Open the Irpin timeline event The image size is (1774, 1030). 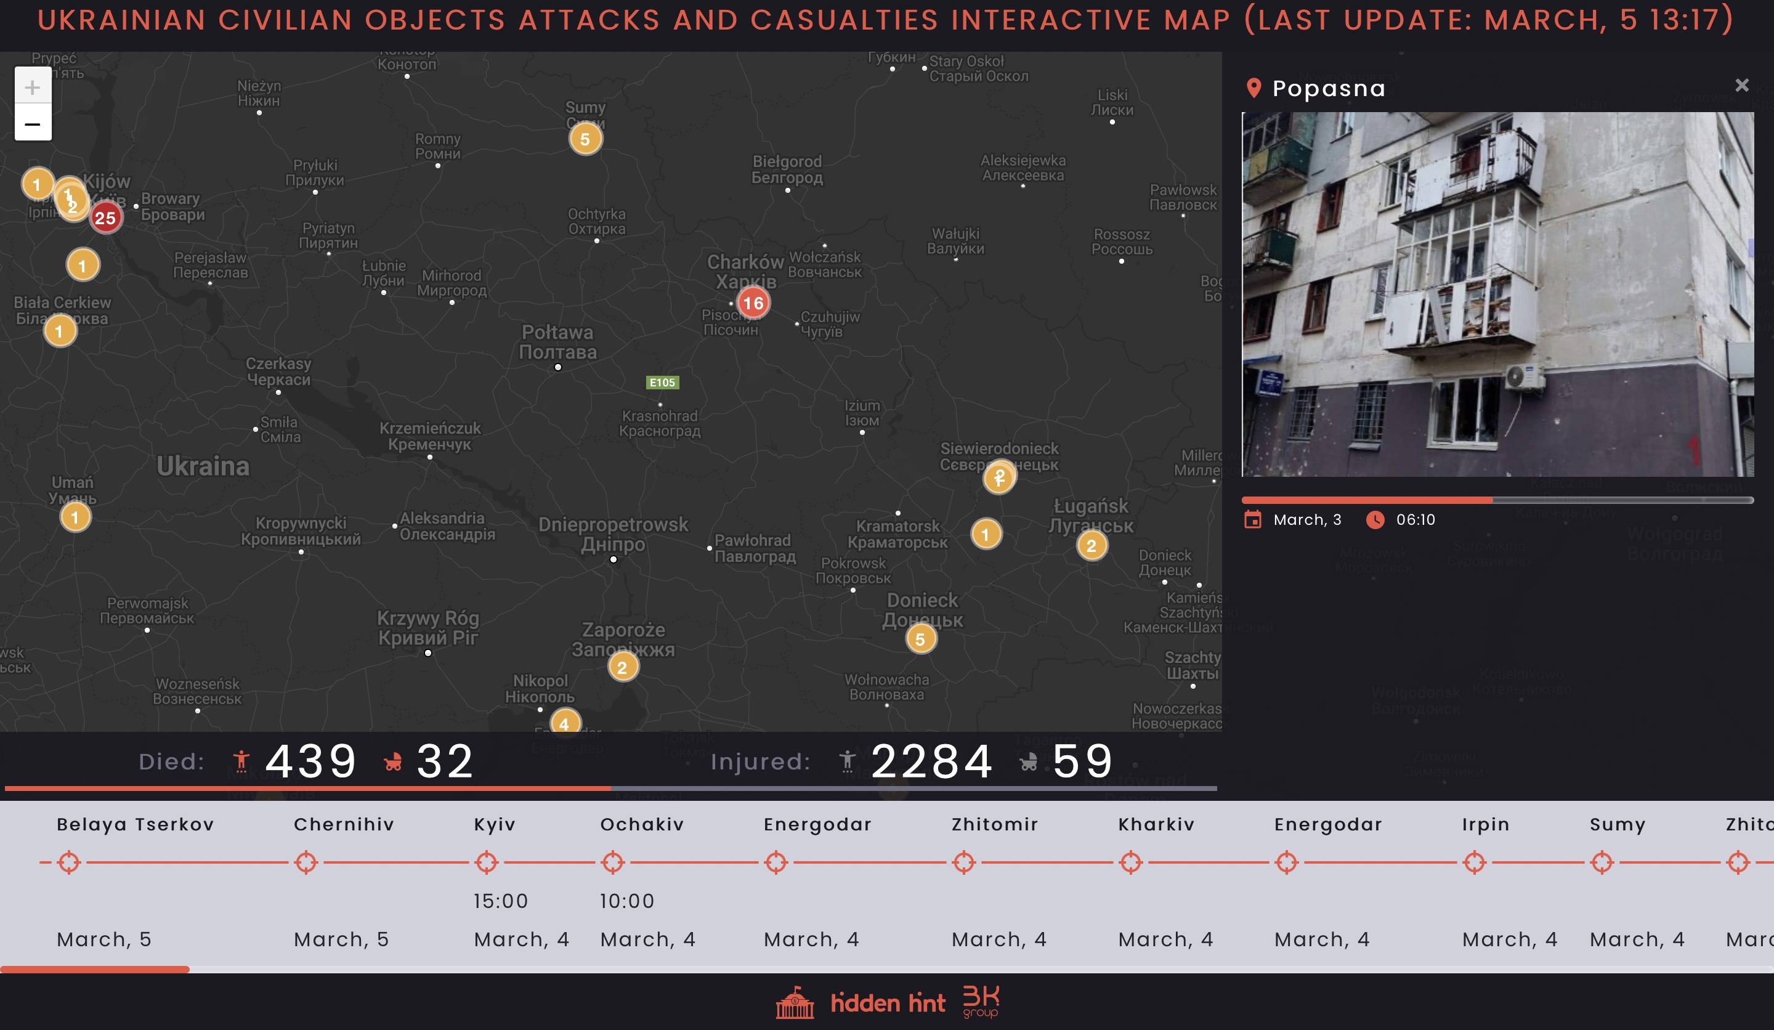(x=1474, y=862)
